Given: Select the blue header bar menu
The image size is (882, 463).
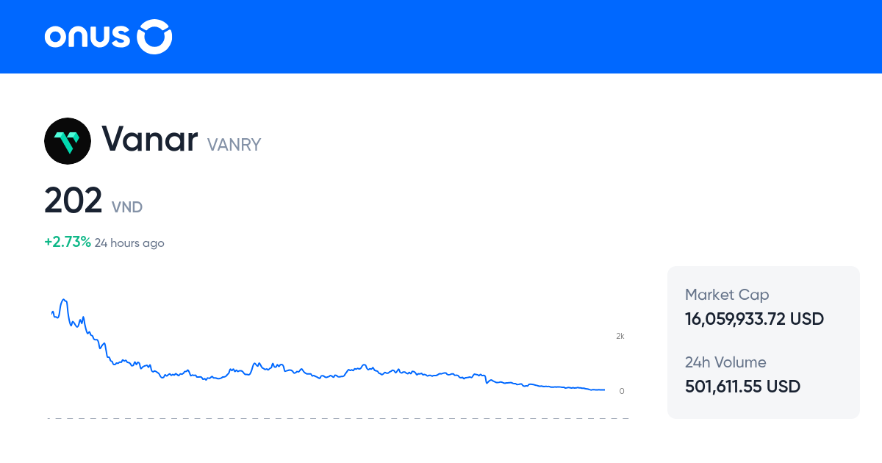Looking at the screenshot, I should 441,36.
